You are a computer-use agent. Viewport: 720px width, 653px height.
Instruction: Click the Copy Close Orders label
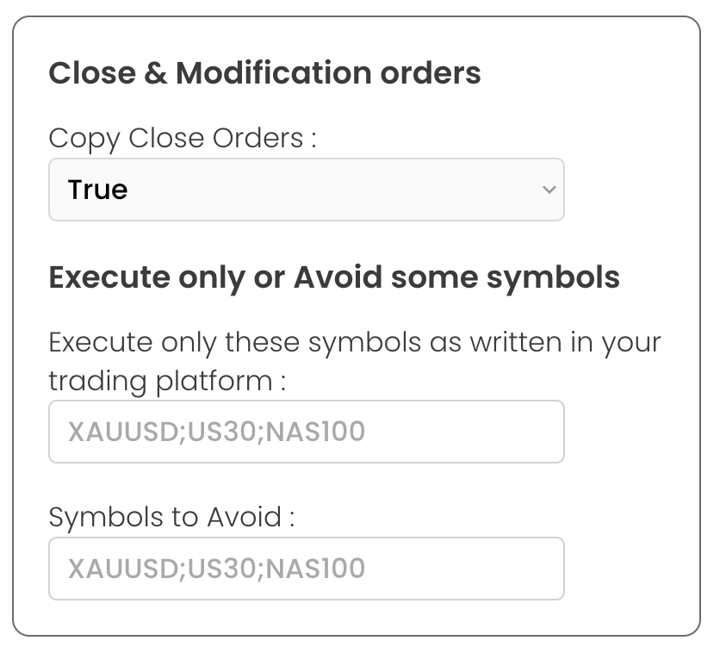(x=183, y=138)
